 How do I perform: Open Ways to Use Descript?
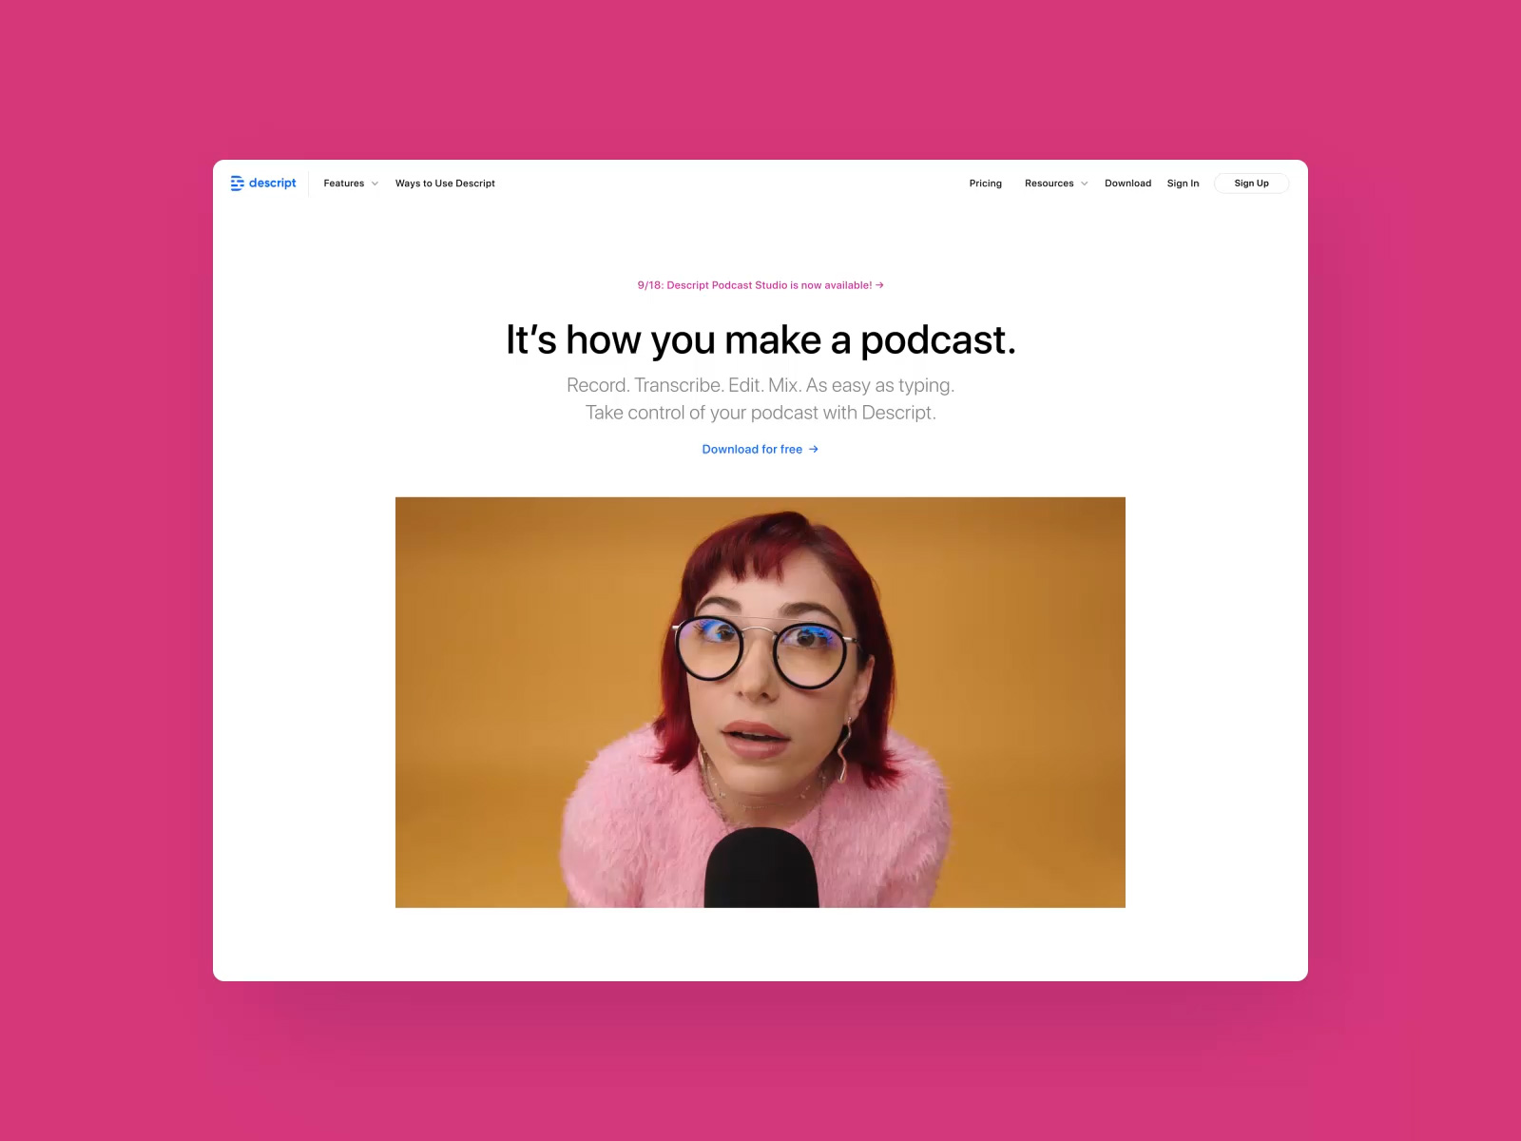click(445, 184)
